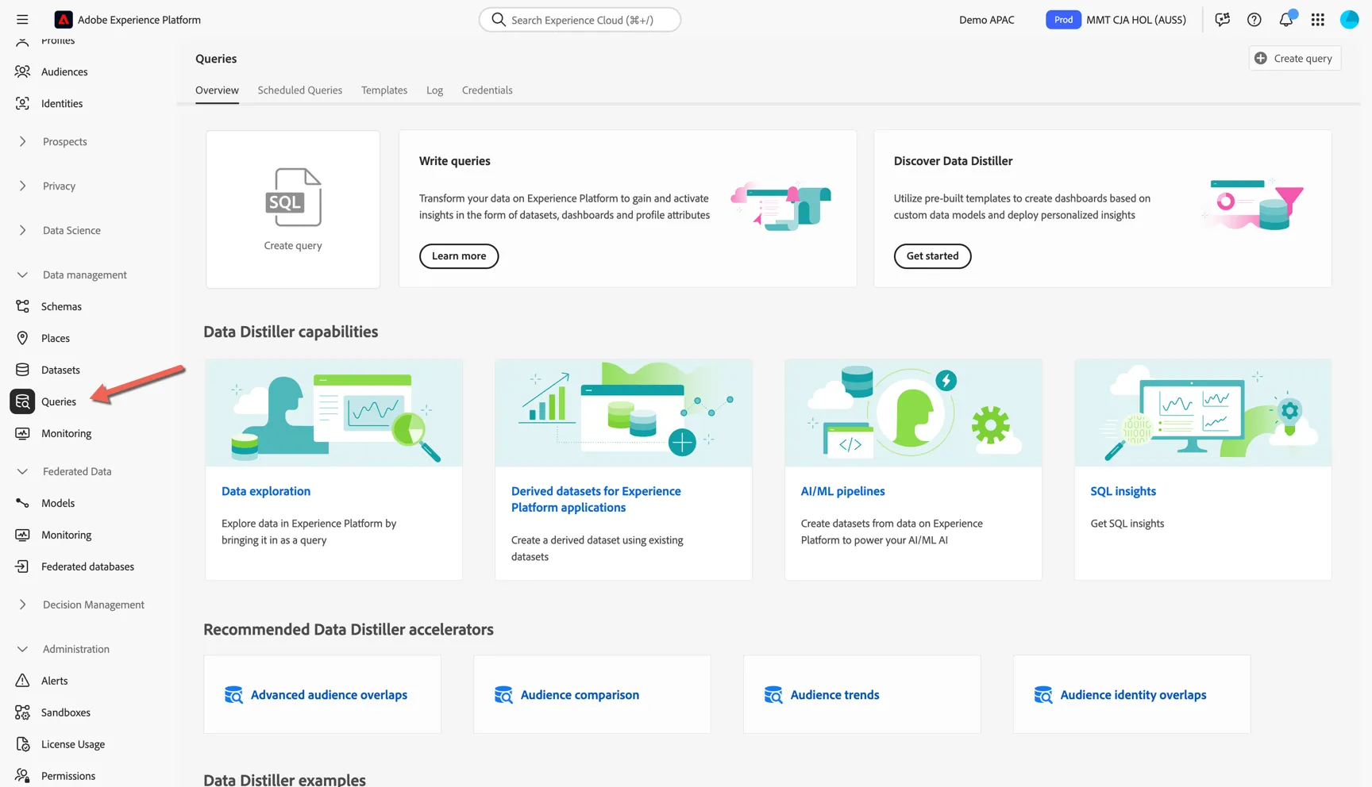Click the Identities sidebar icon
This screenshot has height=787, width=1372.
[x=22, y=103]
